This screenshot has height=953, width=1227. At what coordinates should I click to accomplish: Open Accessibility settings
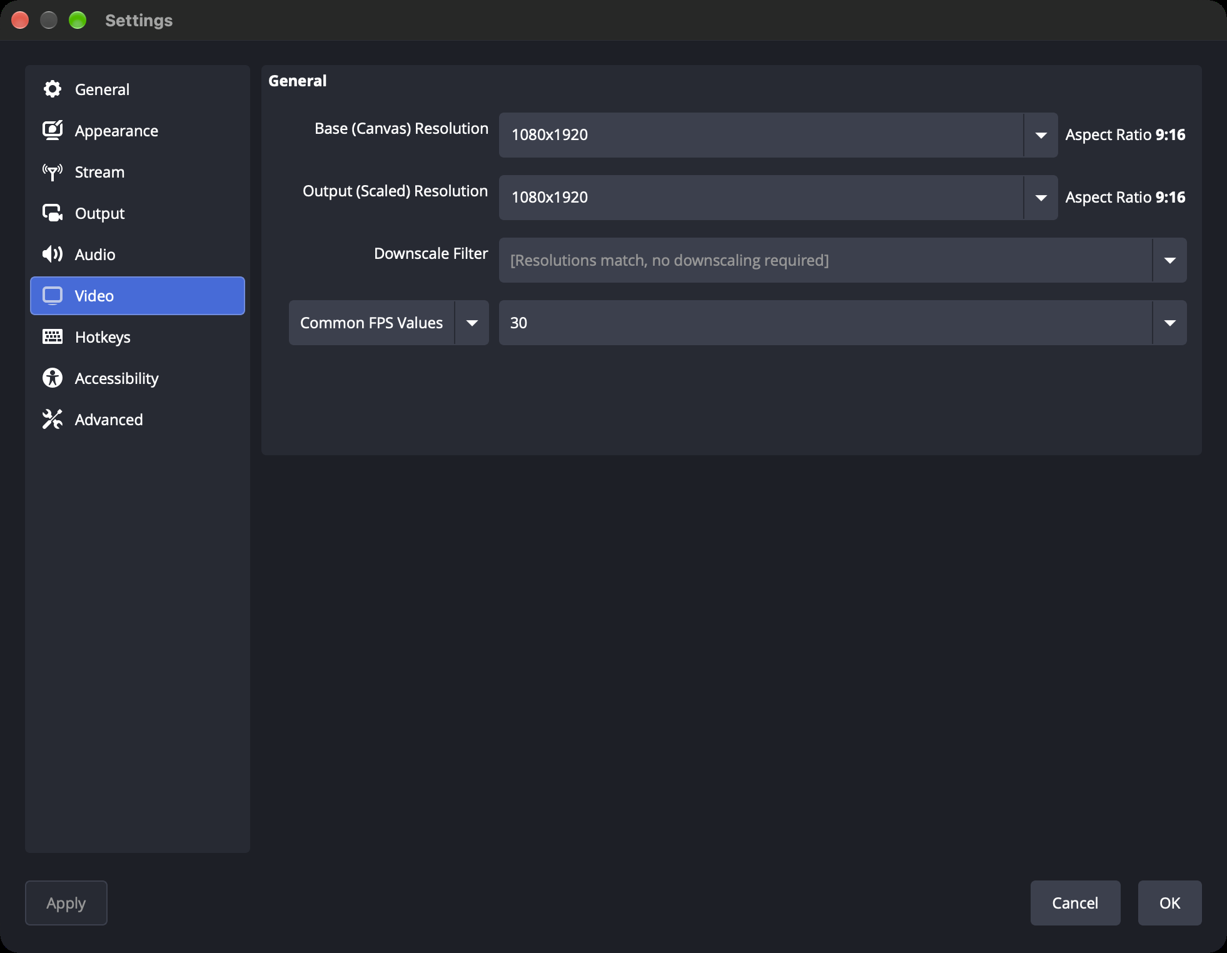138,378
